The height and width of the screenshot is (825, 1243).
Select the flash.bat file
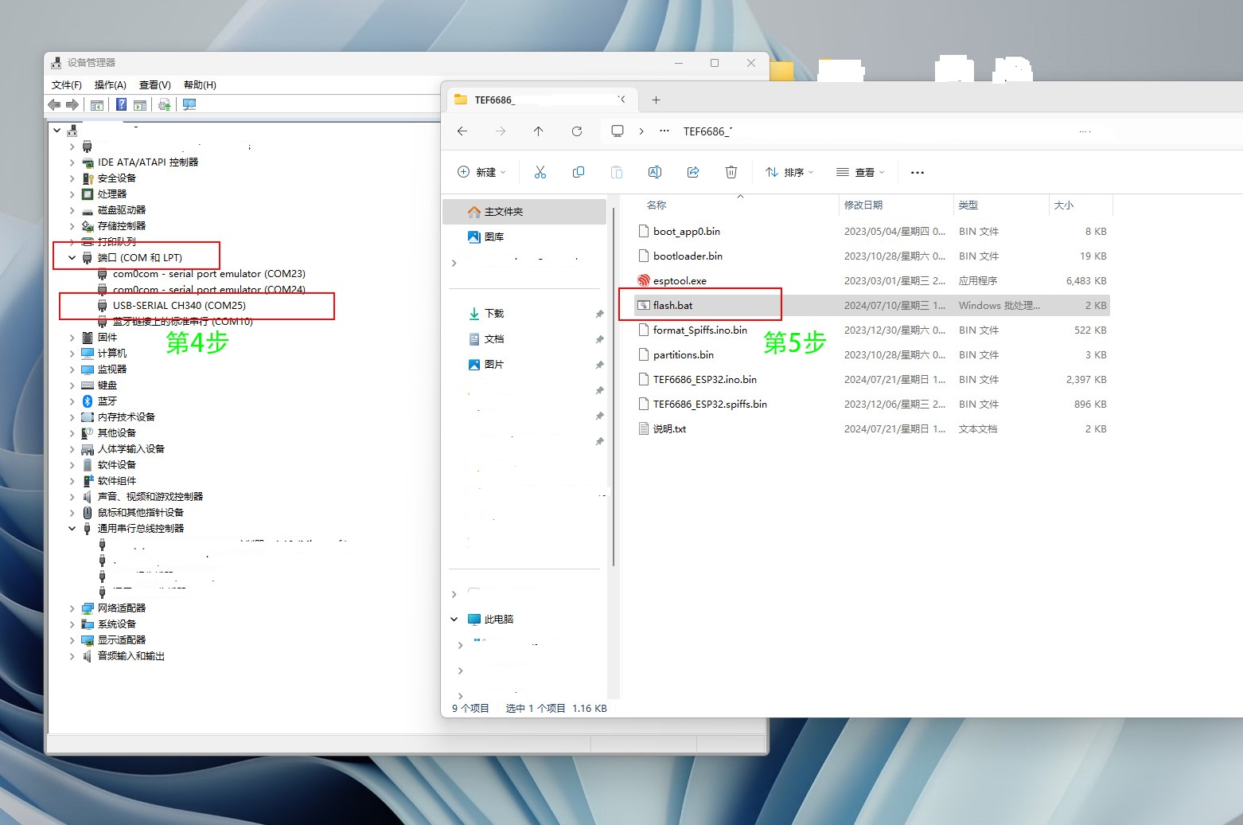[x=672, y=306]
